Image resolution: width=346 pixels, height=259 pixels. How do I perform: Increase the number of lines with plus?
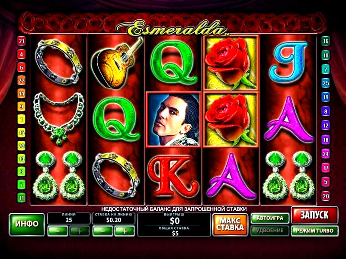[80, 231]
